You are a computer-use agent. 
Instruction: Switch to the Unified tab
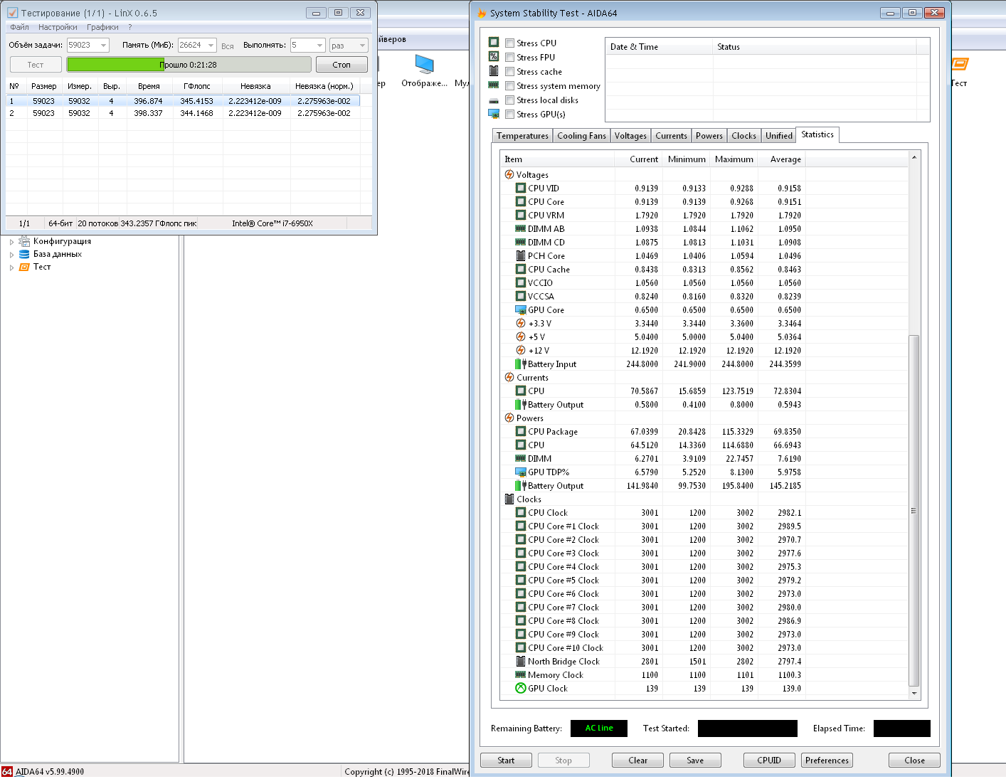click(778, 135)
